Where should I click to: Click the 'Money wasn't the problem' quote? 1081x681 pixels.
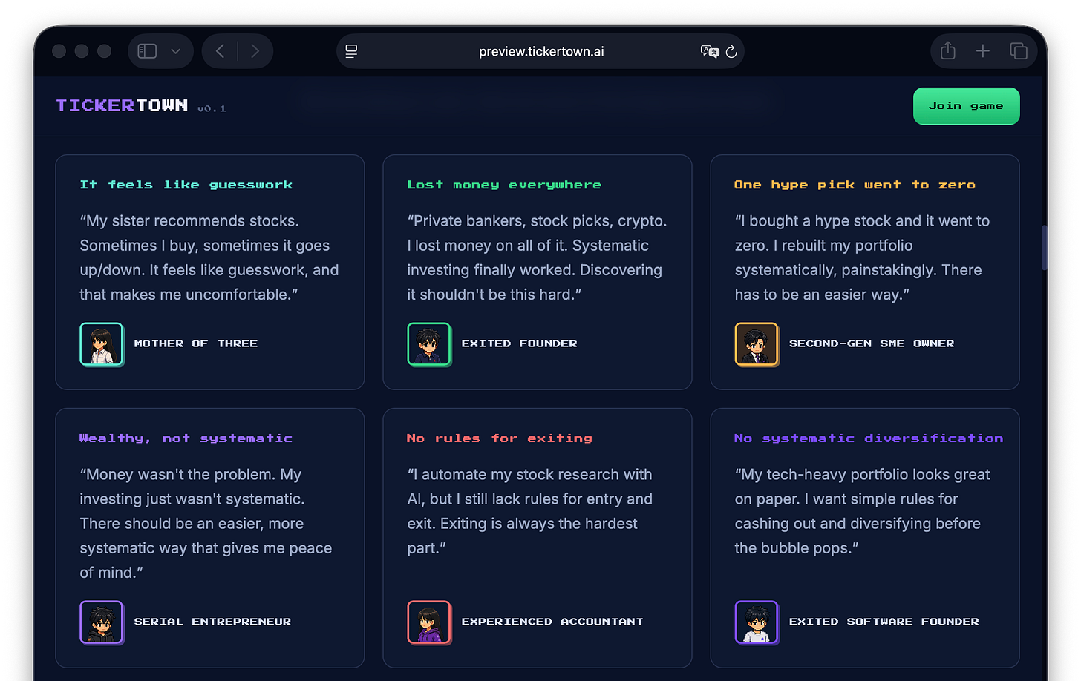(206, 524)
